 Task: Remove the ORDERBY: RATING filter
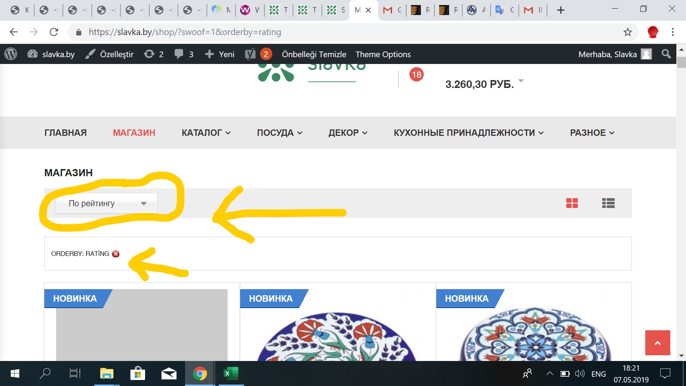pyautogui.click(x=115, y=254)
